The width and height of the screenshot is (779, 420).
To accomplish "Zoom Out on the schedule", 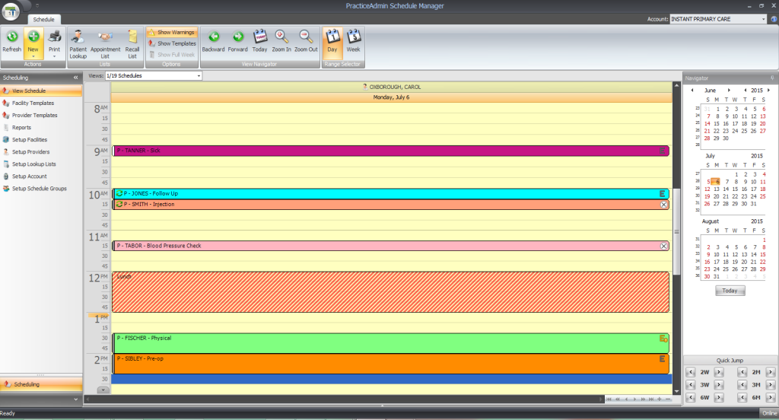I will point(306,40).
